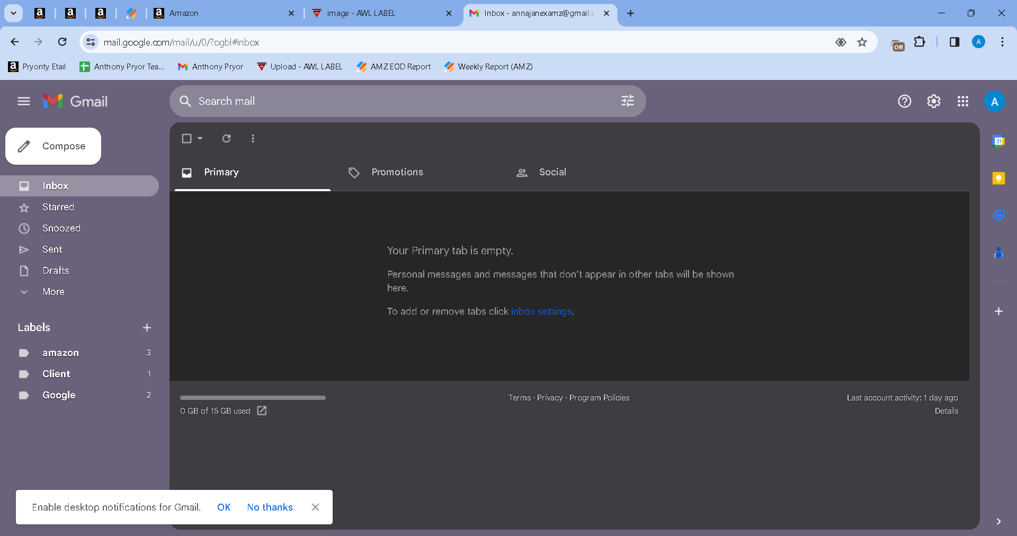Click the Gmail logo

click(75, 101)
